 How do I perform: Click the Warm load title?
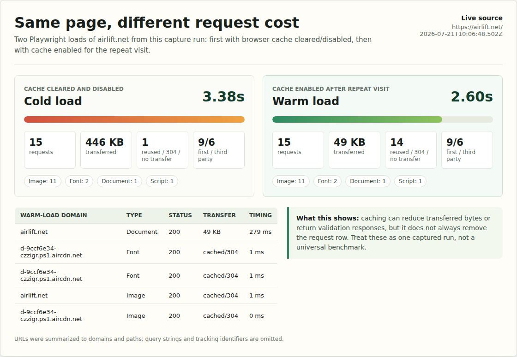coord(306,101)
